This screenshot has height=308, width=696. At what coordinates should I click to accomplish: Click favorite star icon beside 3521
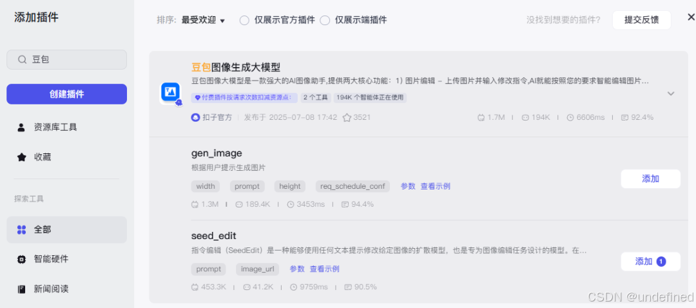pyautogui.click(x=347, y=118)
